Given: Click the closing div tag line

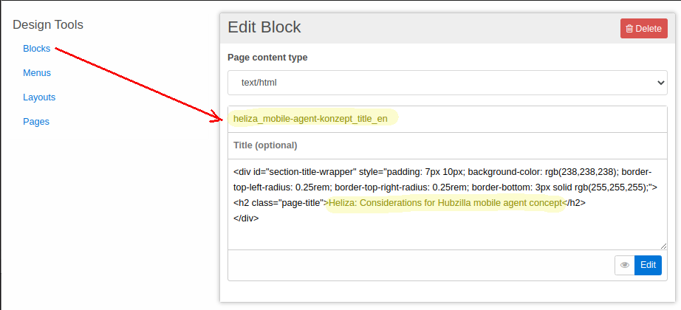Looking at the screenshot, I should tap(246, 218).
